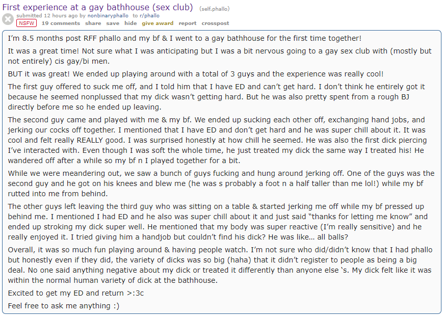This screenshot has height=317, width=444.
Task: Open the 19 comments link
Action: (61, 23)
